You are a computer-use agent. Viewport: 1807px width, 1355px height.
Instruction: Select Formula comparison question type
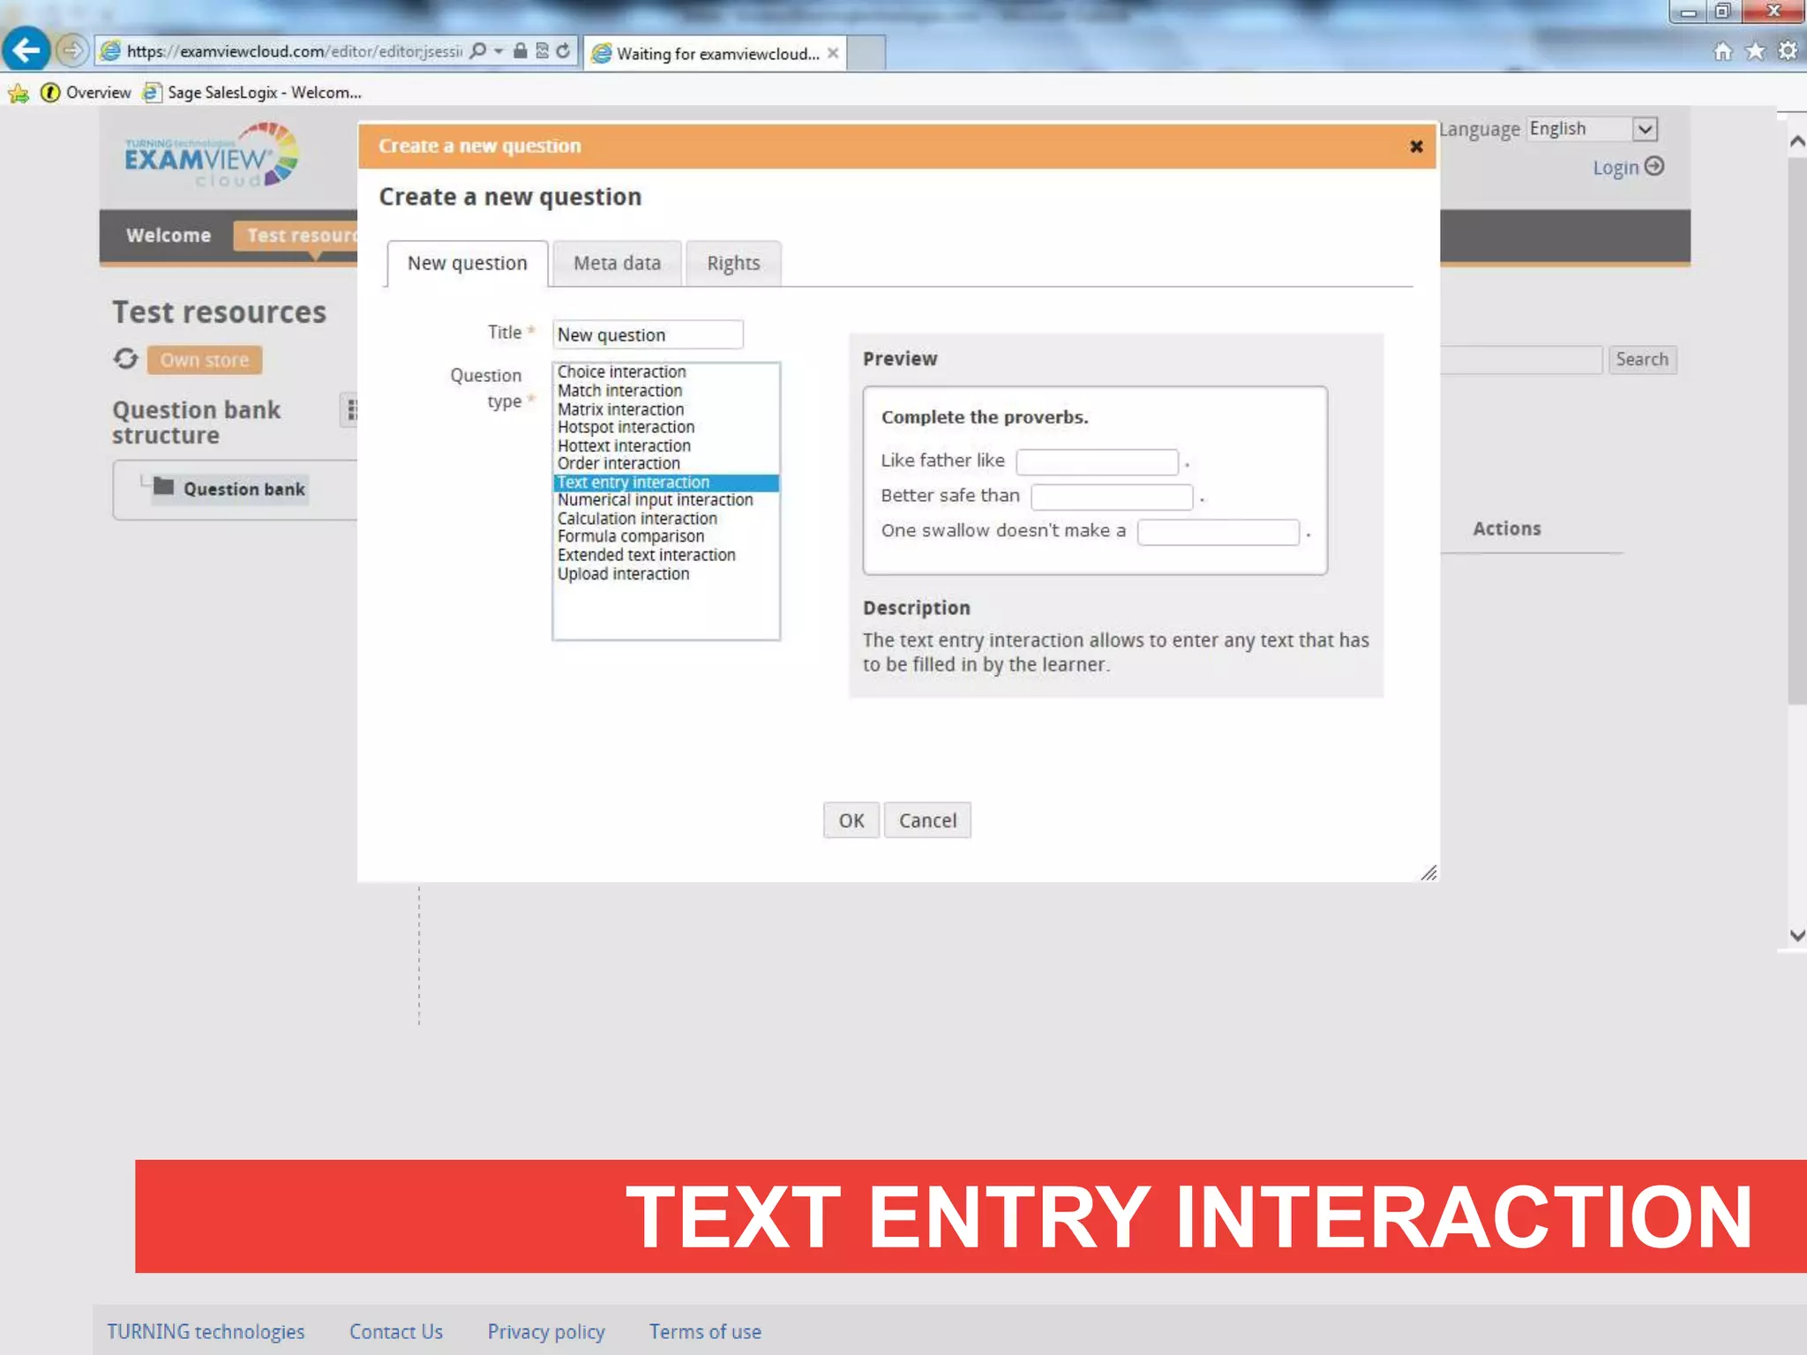[665, 536]
